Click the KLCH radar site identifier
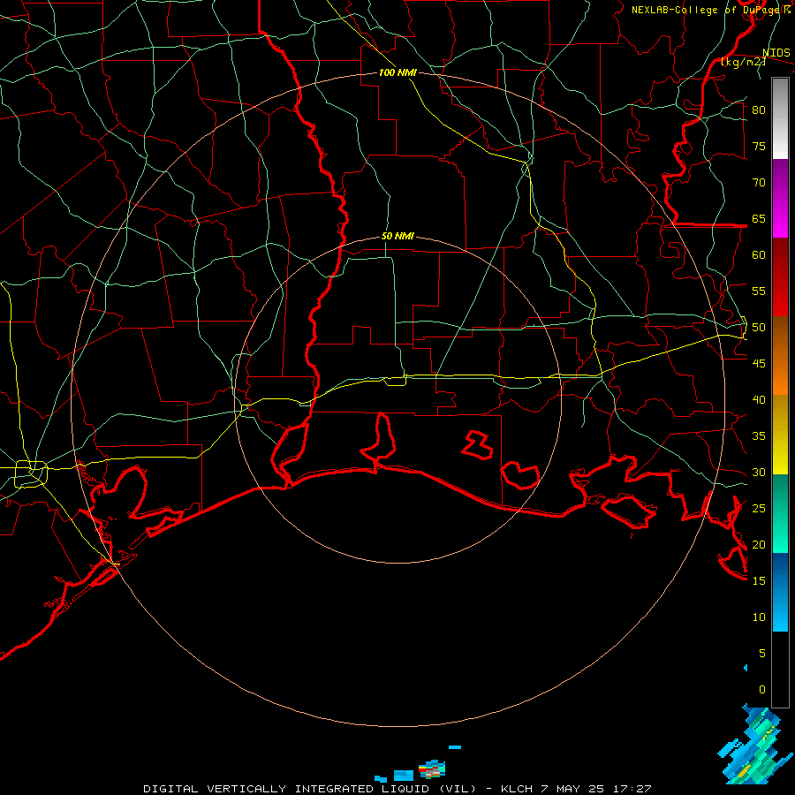The height and width of the screenshot is (795, 795). pos(517,789)
